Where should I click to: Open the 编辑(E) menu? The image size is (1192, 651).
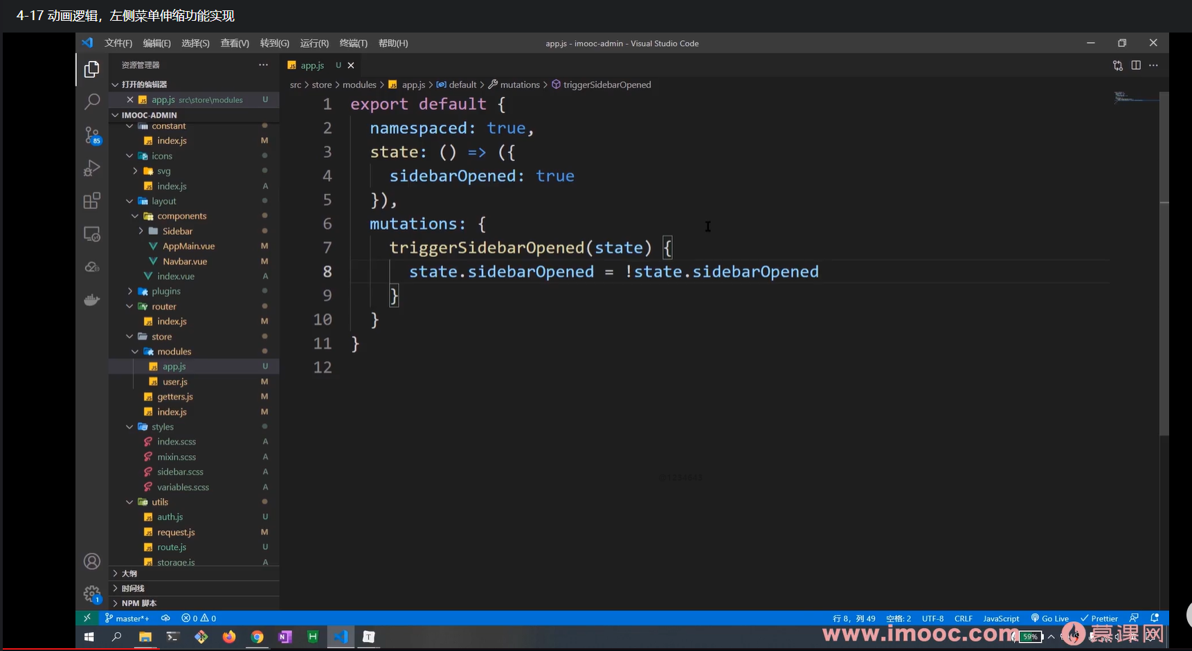click(156, 43)
